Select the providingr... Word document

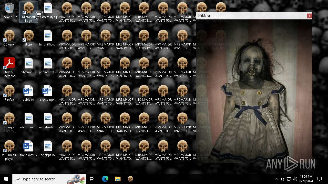point(48,94)
